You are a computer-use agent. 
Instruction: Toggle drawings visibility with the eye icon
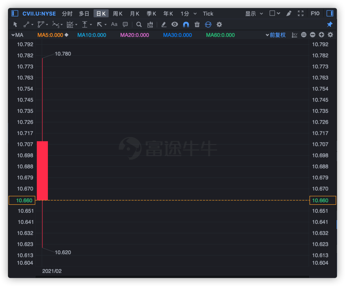tap(174, 24)
